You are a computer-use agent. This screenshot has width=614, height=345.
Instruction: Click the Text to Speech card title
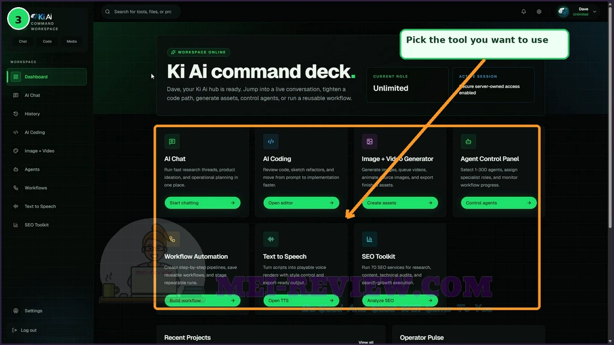[x=285, y=256]
